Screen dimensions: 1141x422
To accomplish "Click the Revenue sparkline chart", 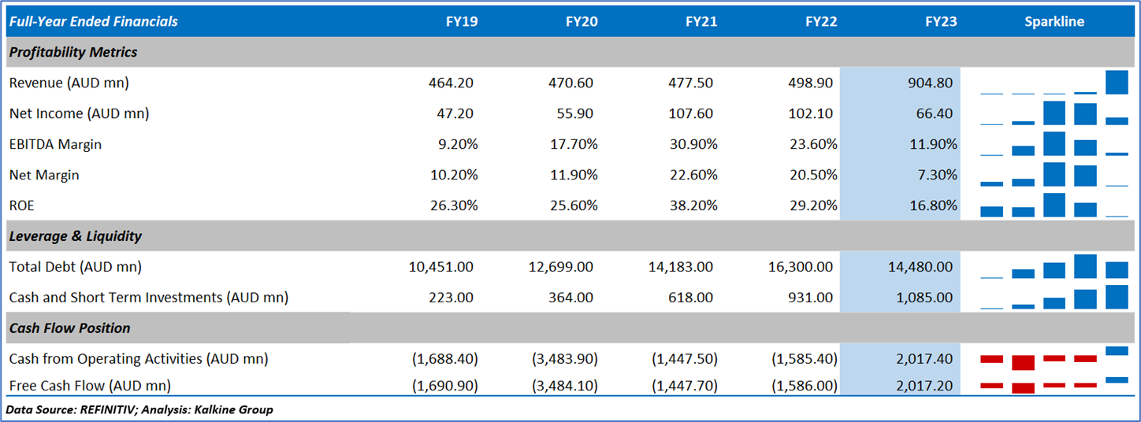I will [1054, 83].
